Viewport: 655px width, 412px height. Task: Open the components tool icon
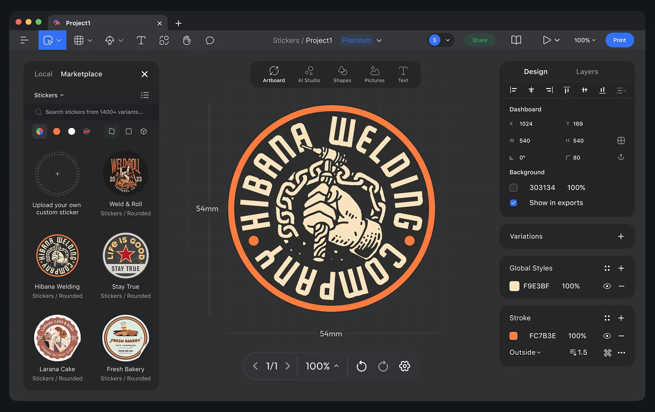164,40
